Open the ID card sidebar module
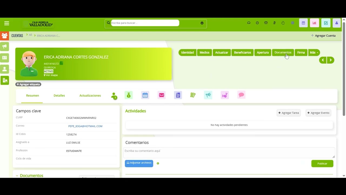Viewport: 346px width, 195px height. (5, 58)
